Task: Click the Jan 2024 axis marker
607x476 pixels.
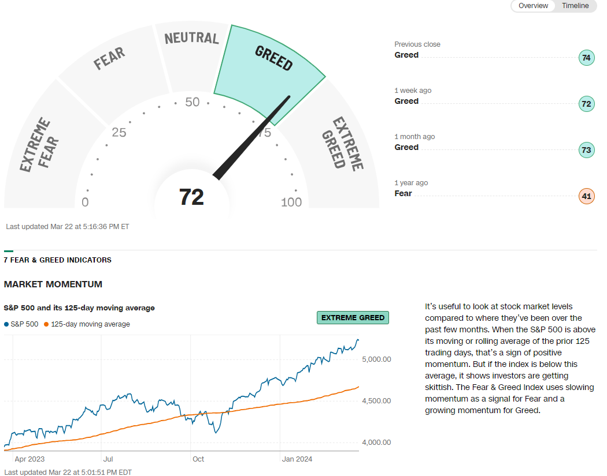Action: coord(297,459)
